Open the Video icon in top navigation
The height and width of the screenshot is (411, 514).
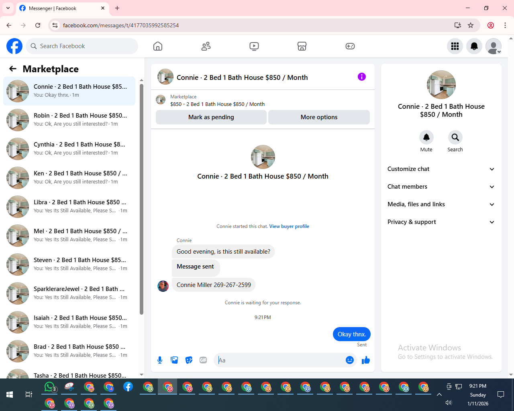(x=254, y=46)
